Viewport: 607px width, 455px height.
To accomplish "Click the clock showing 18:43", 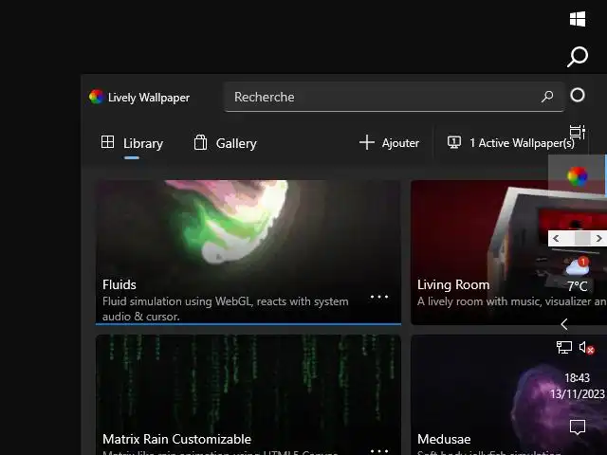I will tap(577, 377).
